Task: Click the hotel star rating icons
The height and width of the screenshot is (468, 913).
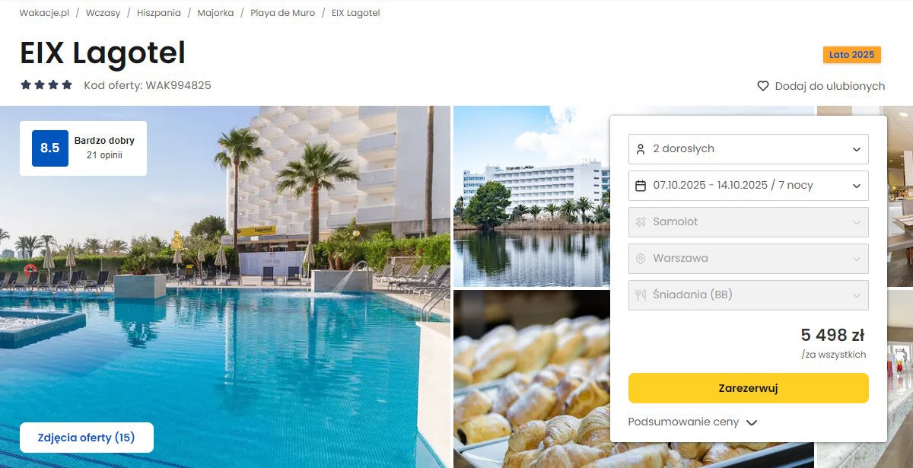Action: coord(46,85)
